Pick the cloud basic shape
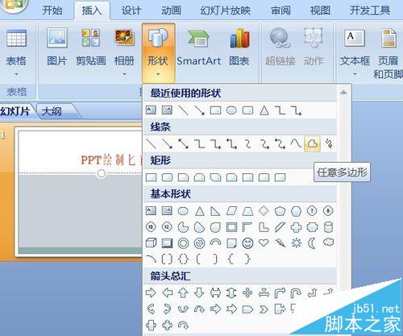The height and width of the screenshot is (336, 403). coord(328,243)
